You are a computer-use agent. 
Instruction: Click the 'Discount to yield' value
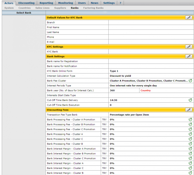(120, 76)
